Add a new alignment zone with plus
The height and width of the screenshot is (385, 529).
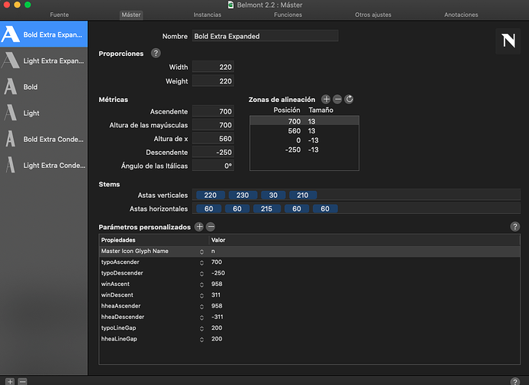(x=326, y=100)
